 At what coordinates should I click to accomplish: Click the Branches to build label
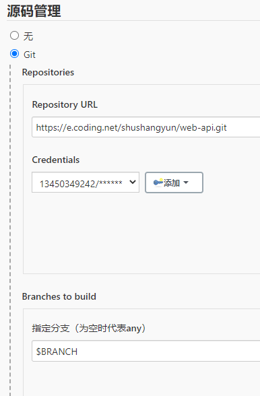click(x=59, y=296)
